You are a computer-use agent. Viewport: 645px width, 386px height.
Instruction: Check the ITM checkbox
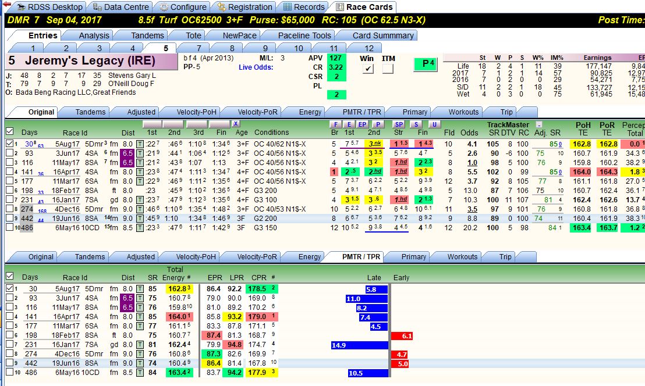pos(388,69)
